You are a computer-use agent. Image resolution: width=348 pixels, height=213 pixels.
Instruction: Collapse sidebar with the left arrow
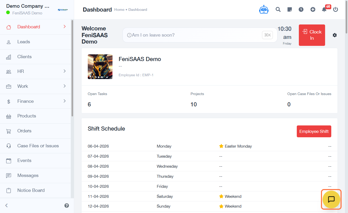[7, 205]
